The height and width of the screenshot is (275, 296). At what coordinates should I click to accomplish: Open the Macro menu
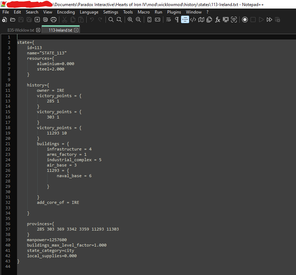pos(143,12)
